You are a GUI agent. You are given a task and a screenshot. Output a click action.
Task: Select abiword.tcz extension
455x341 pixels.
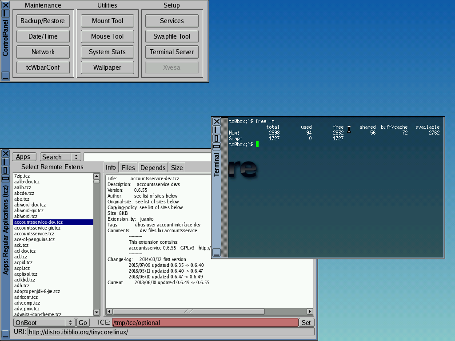click(x=53, y=216)
